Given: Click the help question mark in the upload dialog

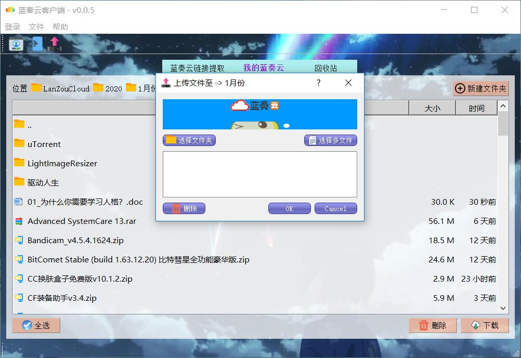Looking at the screenshot, I should pos(318,82).
